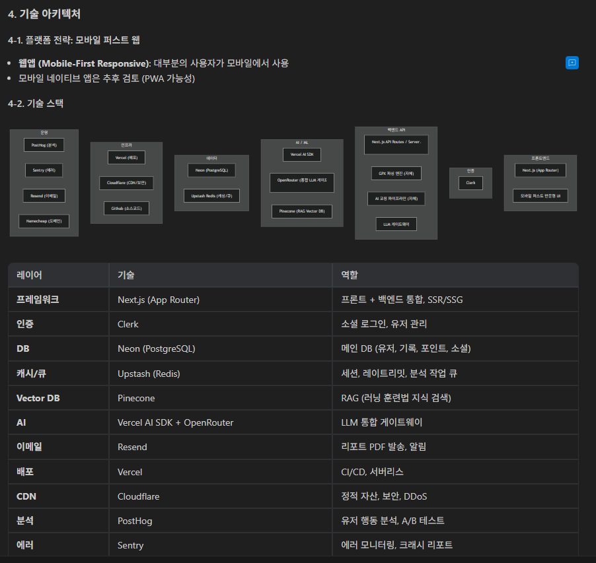Screen dimensions: 596x563
Task: Click the '역할' table column header
Action: pos(456,275)
